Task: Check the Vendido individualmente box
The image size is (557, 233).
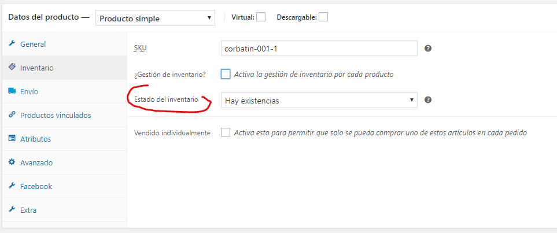Action: [226, 132]
